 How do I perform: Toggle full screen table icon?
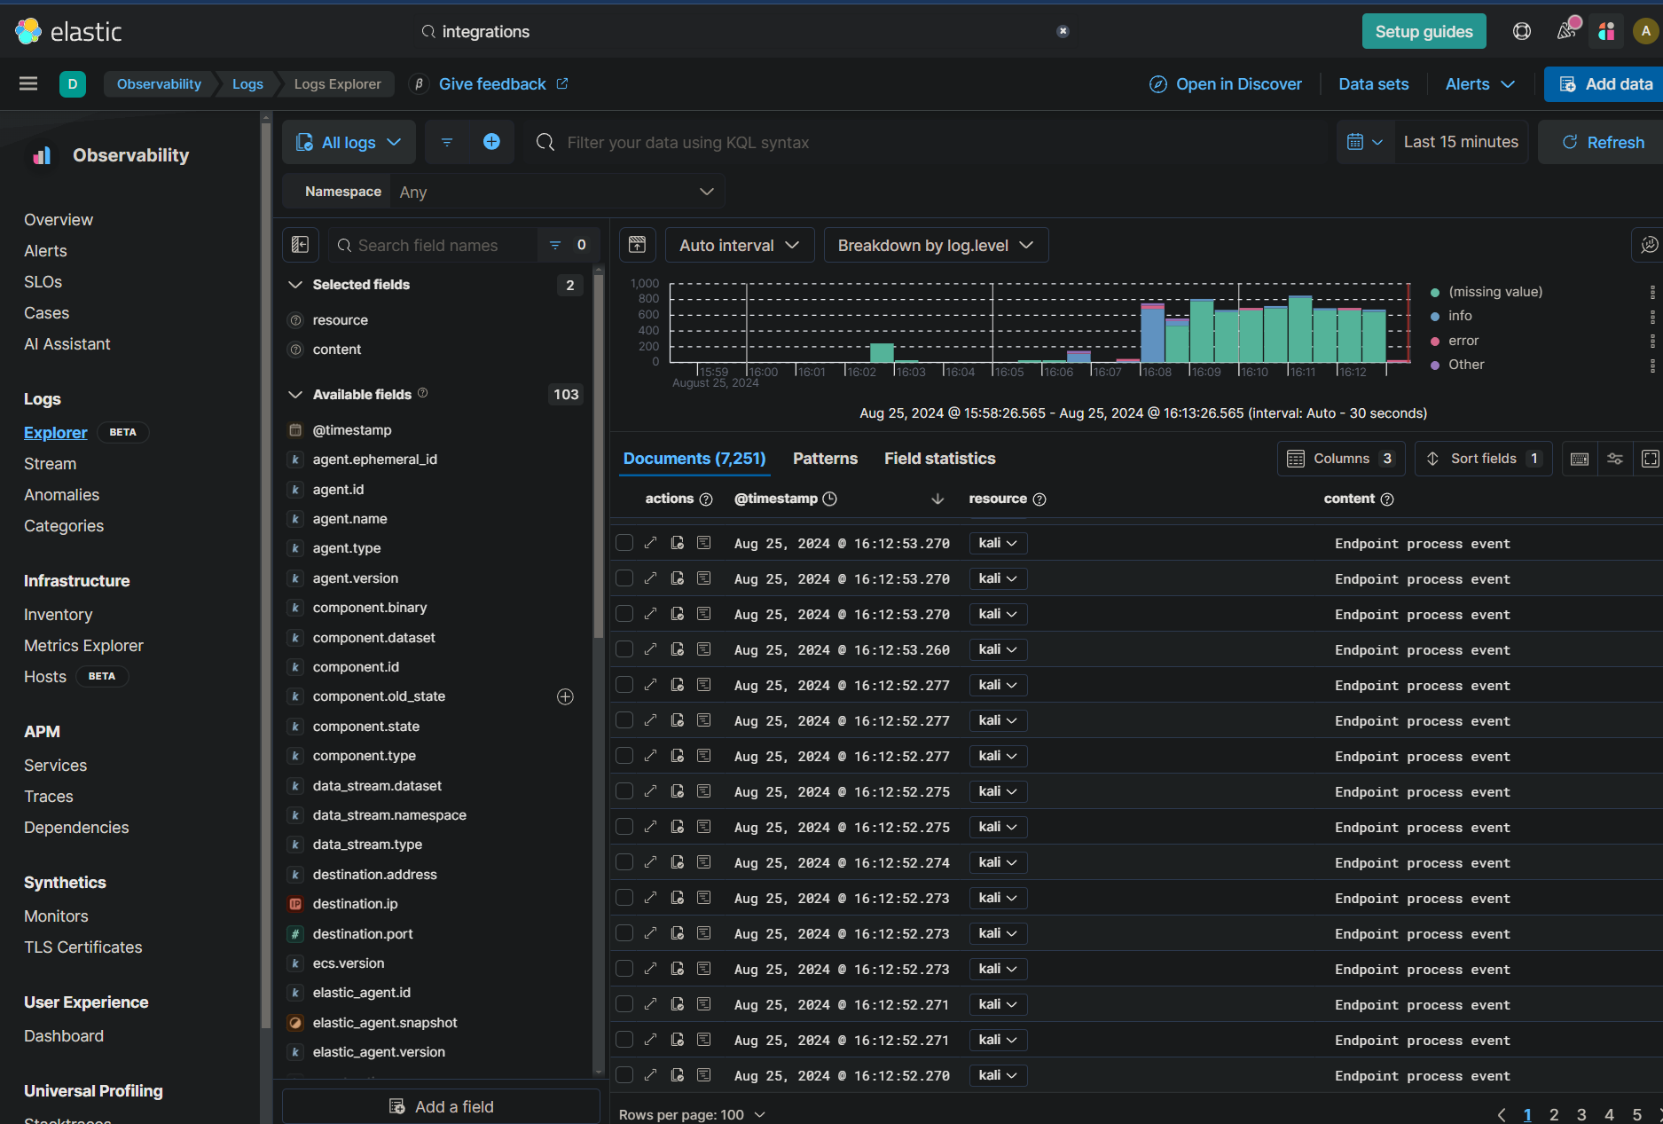point(1650,459)
